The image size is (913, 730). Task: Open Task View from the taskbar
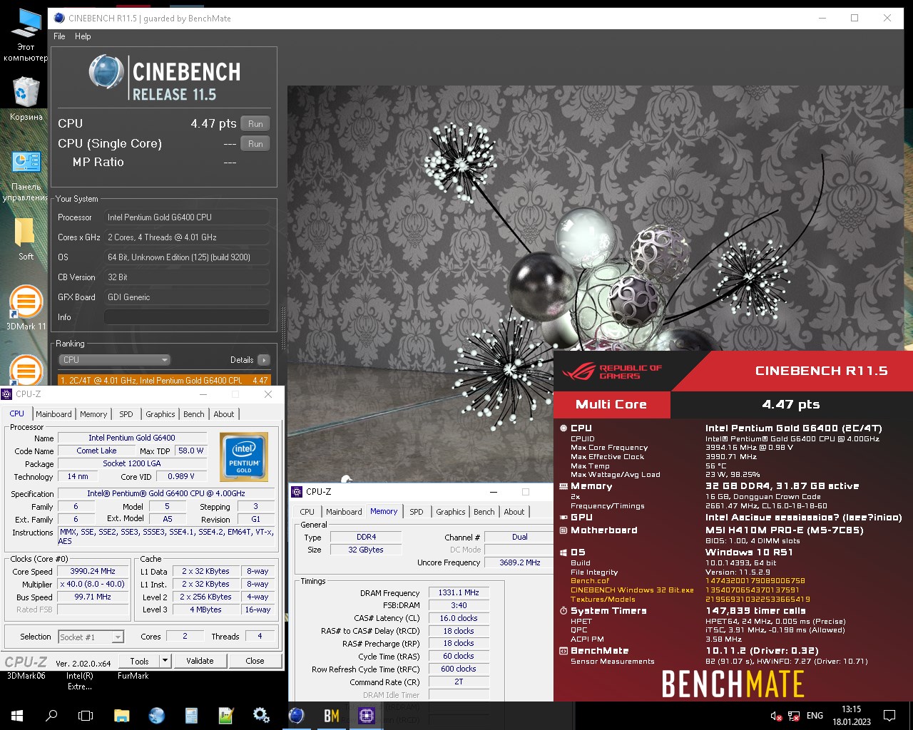pyautogui.click(x=86, y=715)
